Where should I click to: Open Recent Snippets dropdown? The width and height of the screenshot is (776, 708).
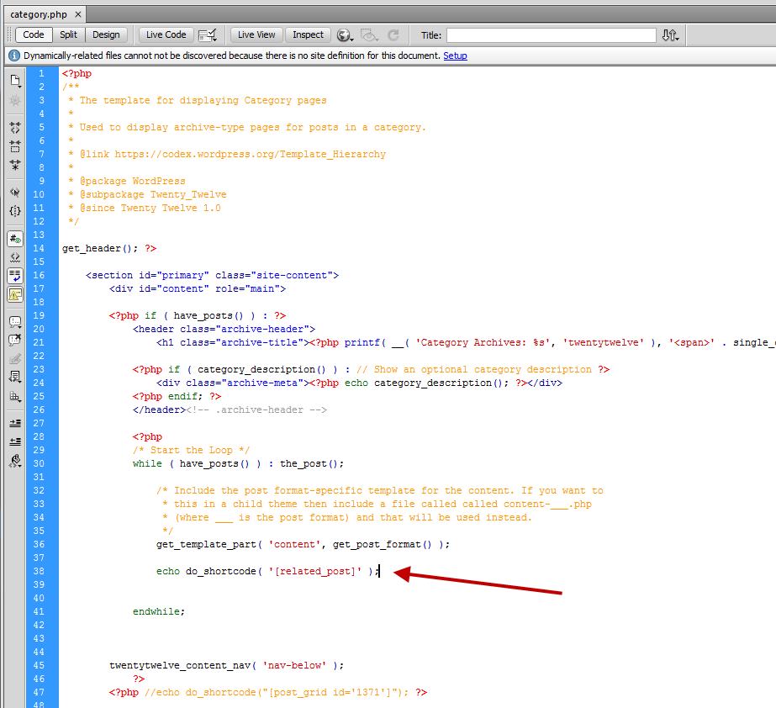15,378
